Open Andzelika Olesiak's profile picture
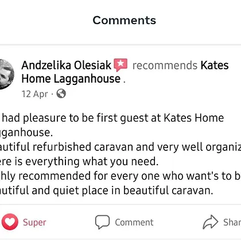The height and width of the screenshot is (241, 241). (6, 75)
